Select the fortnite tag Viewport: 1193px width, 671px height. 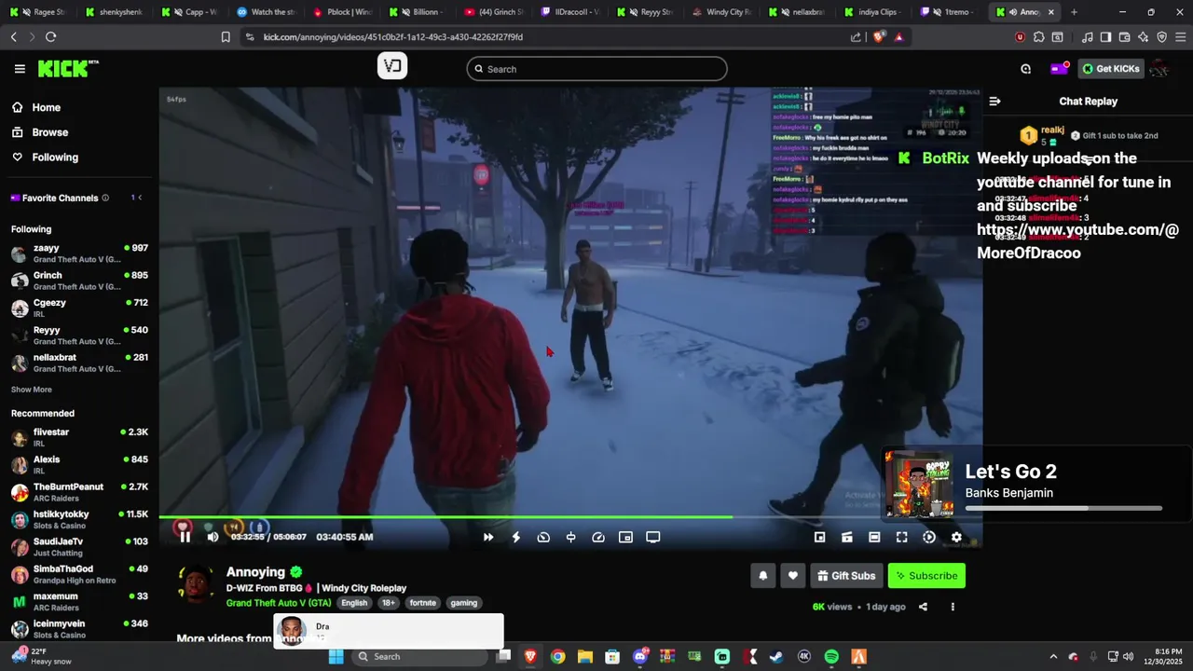422,603
